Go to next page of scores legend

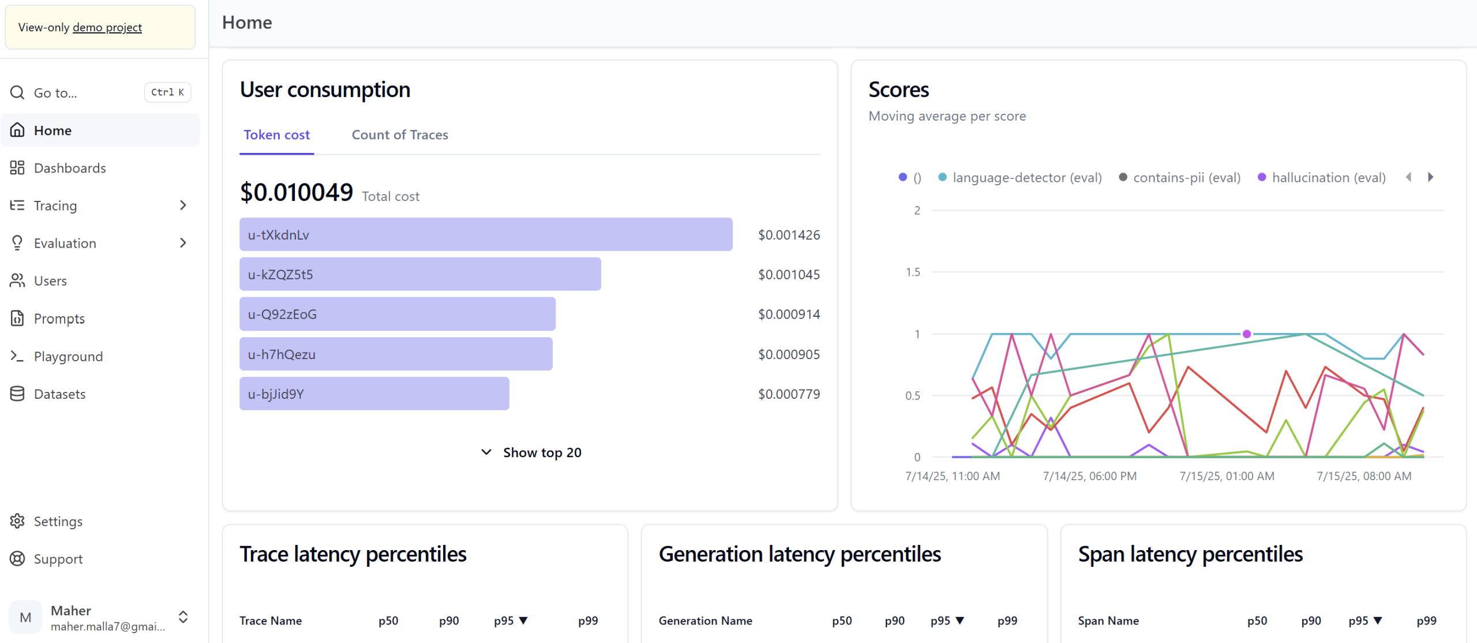click(x=1430, y=177)
